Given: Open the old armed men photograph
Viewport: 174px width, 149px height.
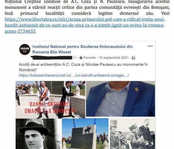Looking at the screenshot, I should pyautogui.click(x=133, y=134).
